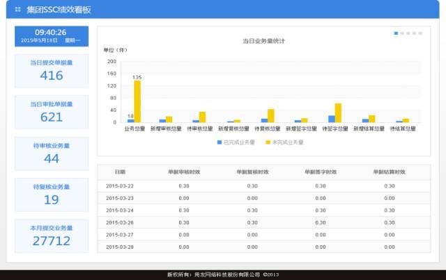Click the yellow bar above 待审核总量

click(202, 117)
